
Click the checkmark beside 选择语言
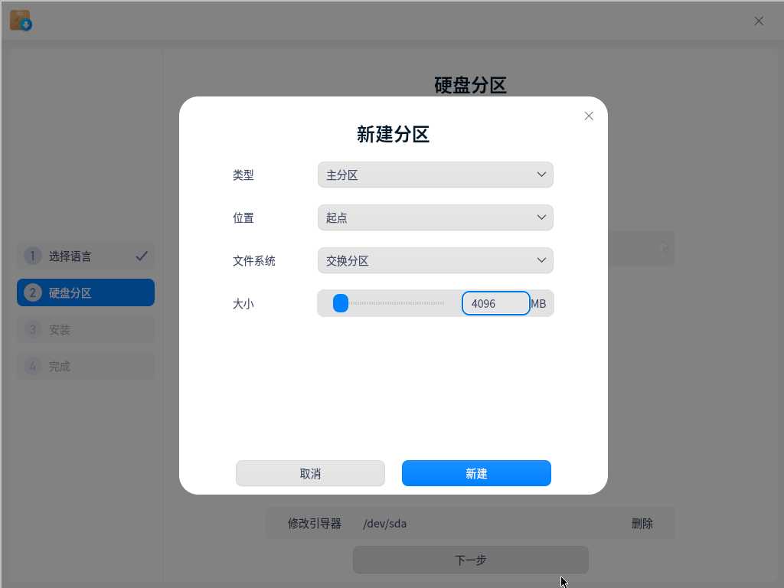(142, 256)
